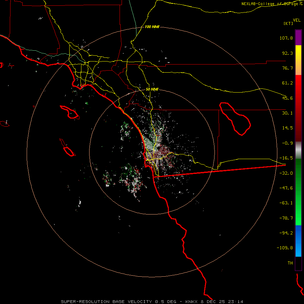Screen dimensions: 304x304
Task: Click the gray near-zero segment of color bar
Action: (298, 150)
